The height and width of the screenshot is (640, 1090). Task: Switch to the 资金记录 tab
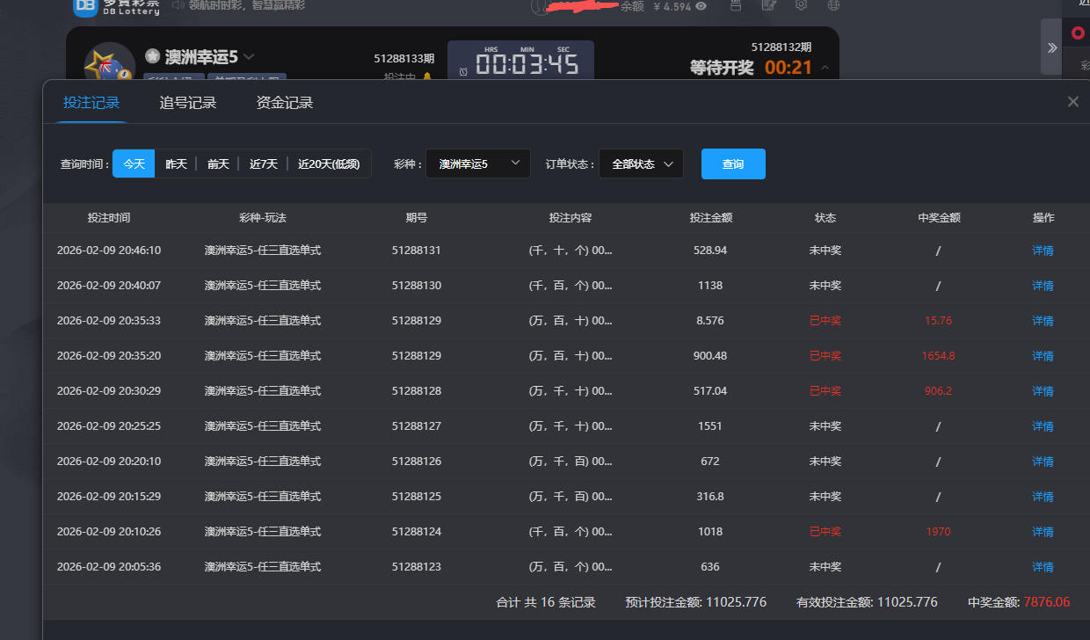pos(285,103)
